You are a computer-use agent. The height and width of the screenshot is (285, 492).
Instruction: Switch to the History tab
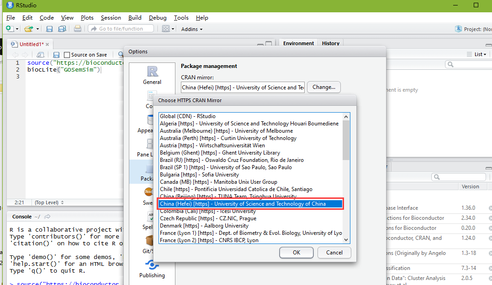point(330,43)
